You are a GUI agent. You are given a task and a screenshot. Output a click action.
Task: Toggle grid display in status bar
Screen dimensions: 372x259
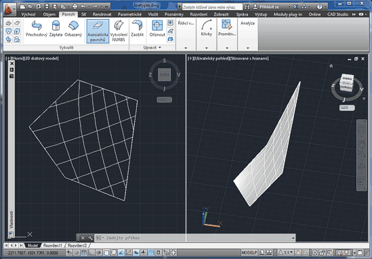click(84, 253)
